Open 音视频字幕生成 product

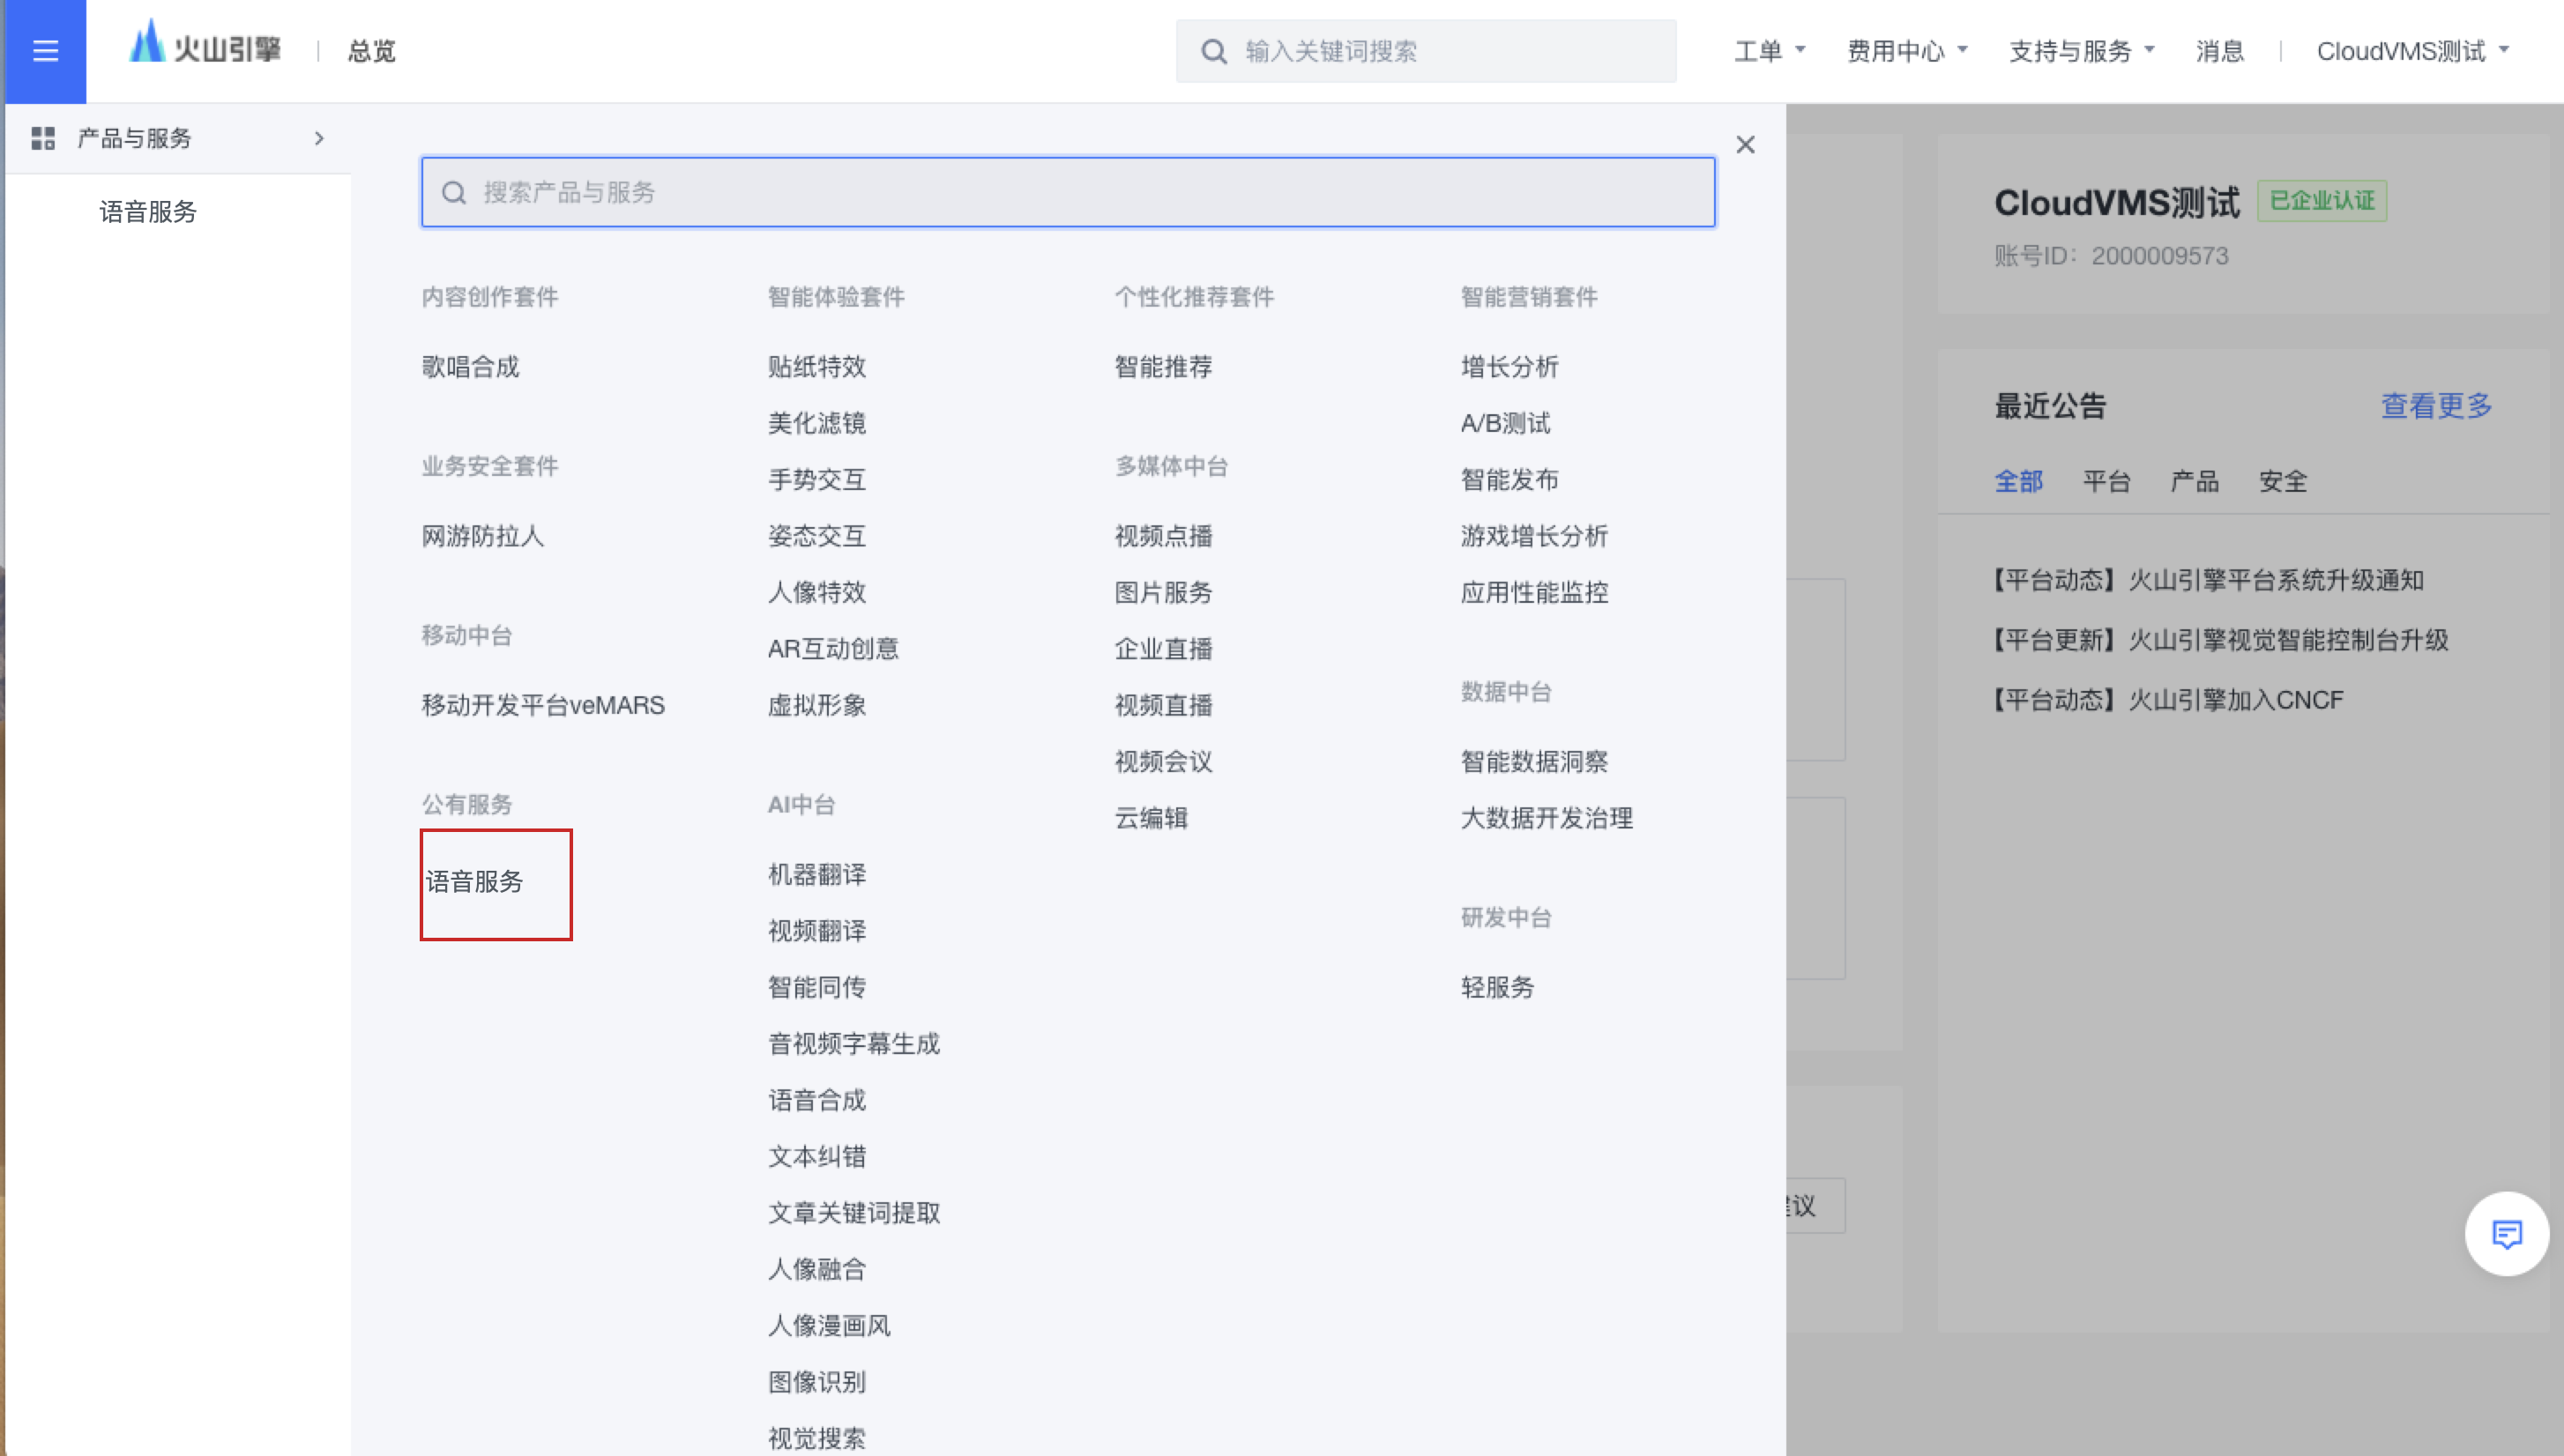(x=854, y=1044)
